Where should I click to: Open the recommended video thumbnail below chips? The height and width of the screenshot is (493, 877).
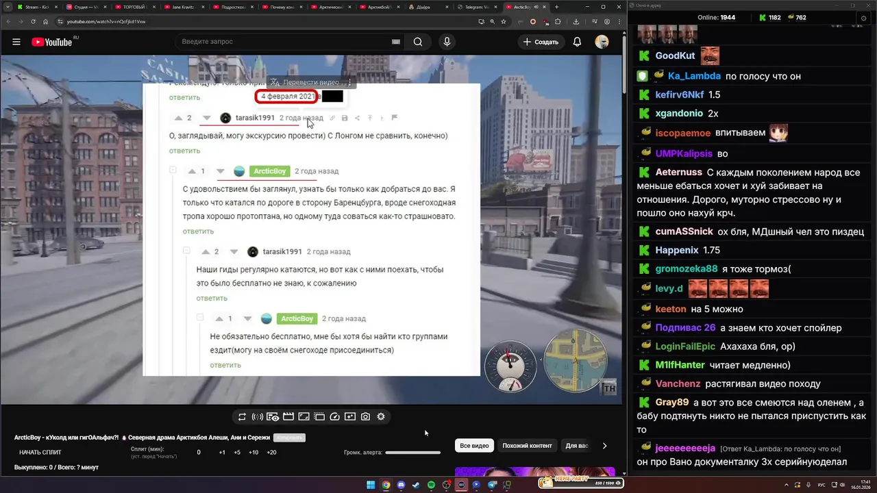[x=534, y=471]
